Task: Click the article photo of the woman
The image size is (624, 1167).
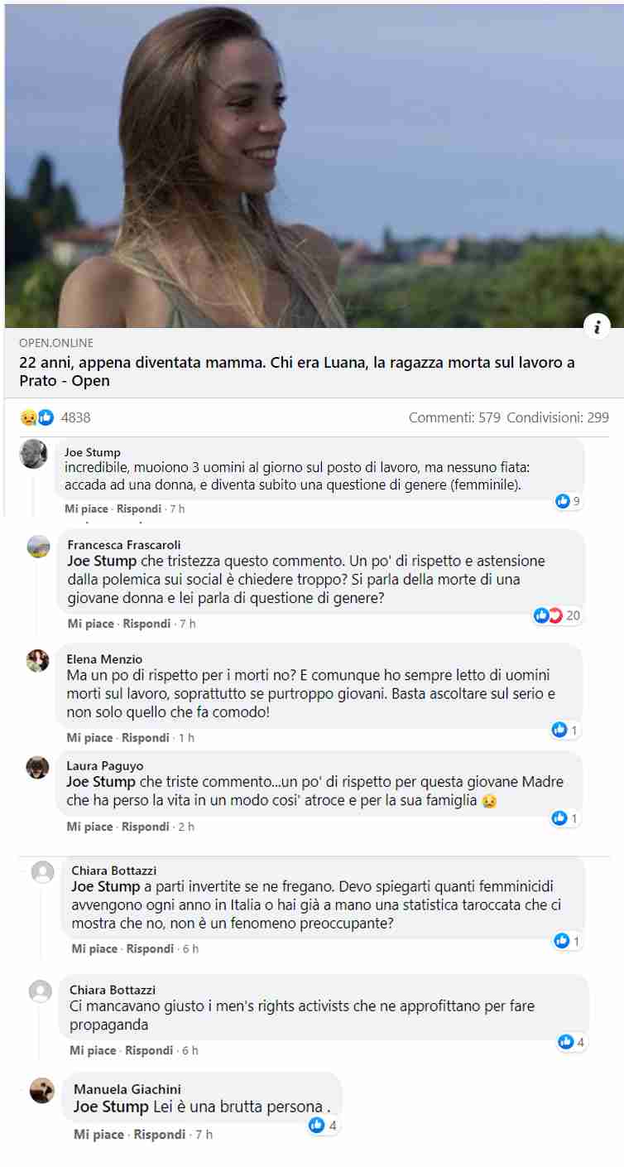Action: click(x=314, y=166)
